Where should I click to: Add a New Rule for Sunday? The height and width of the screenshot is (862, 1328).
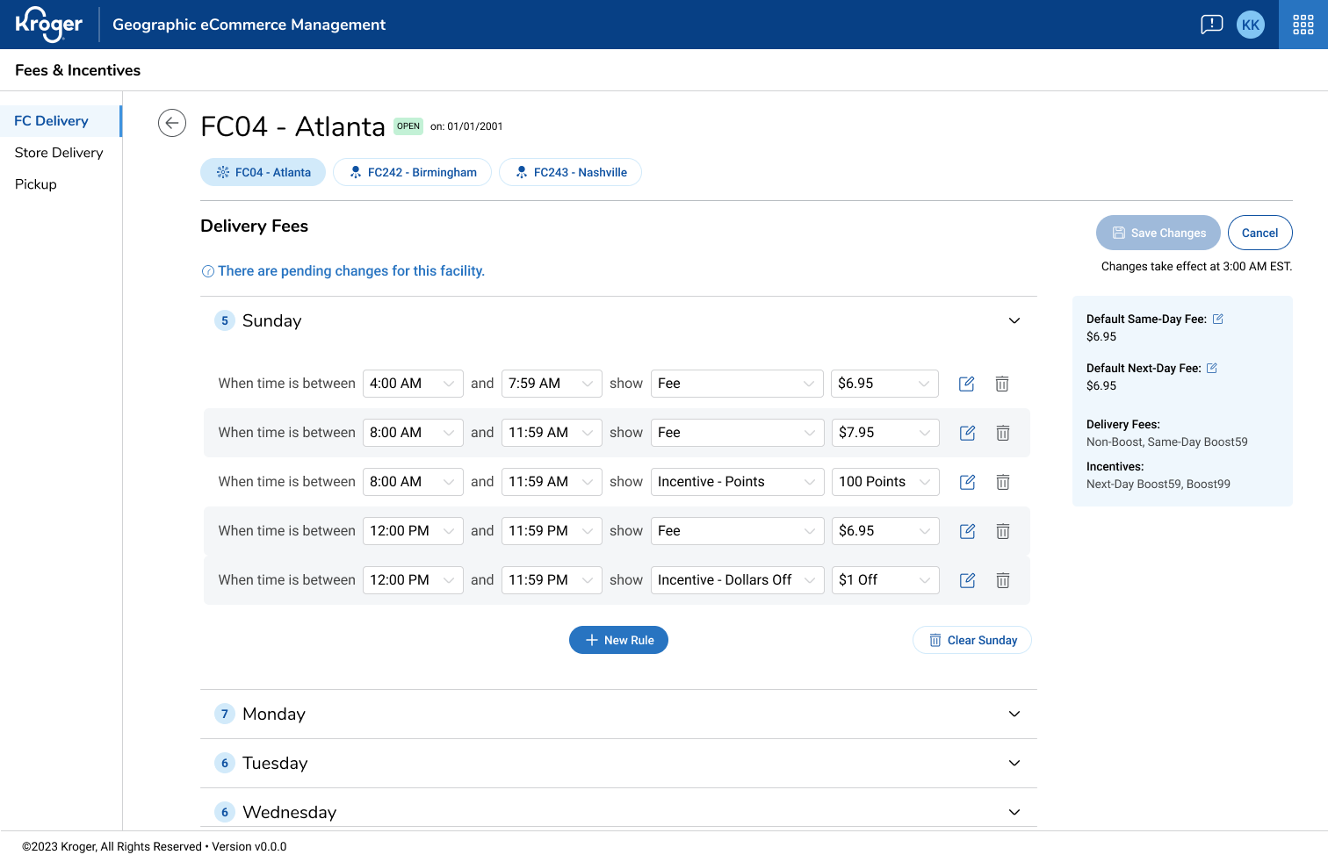click(x=618, y=640)
